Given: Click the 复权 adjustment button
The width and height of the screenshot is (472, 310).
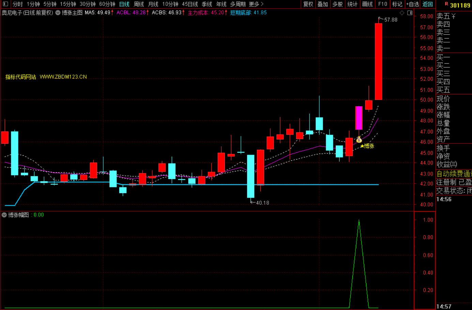Looking at the screenshot, I should click(x=308, y=4).
